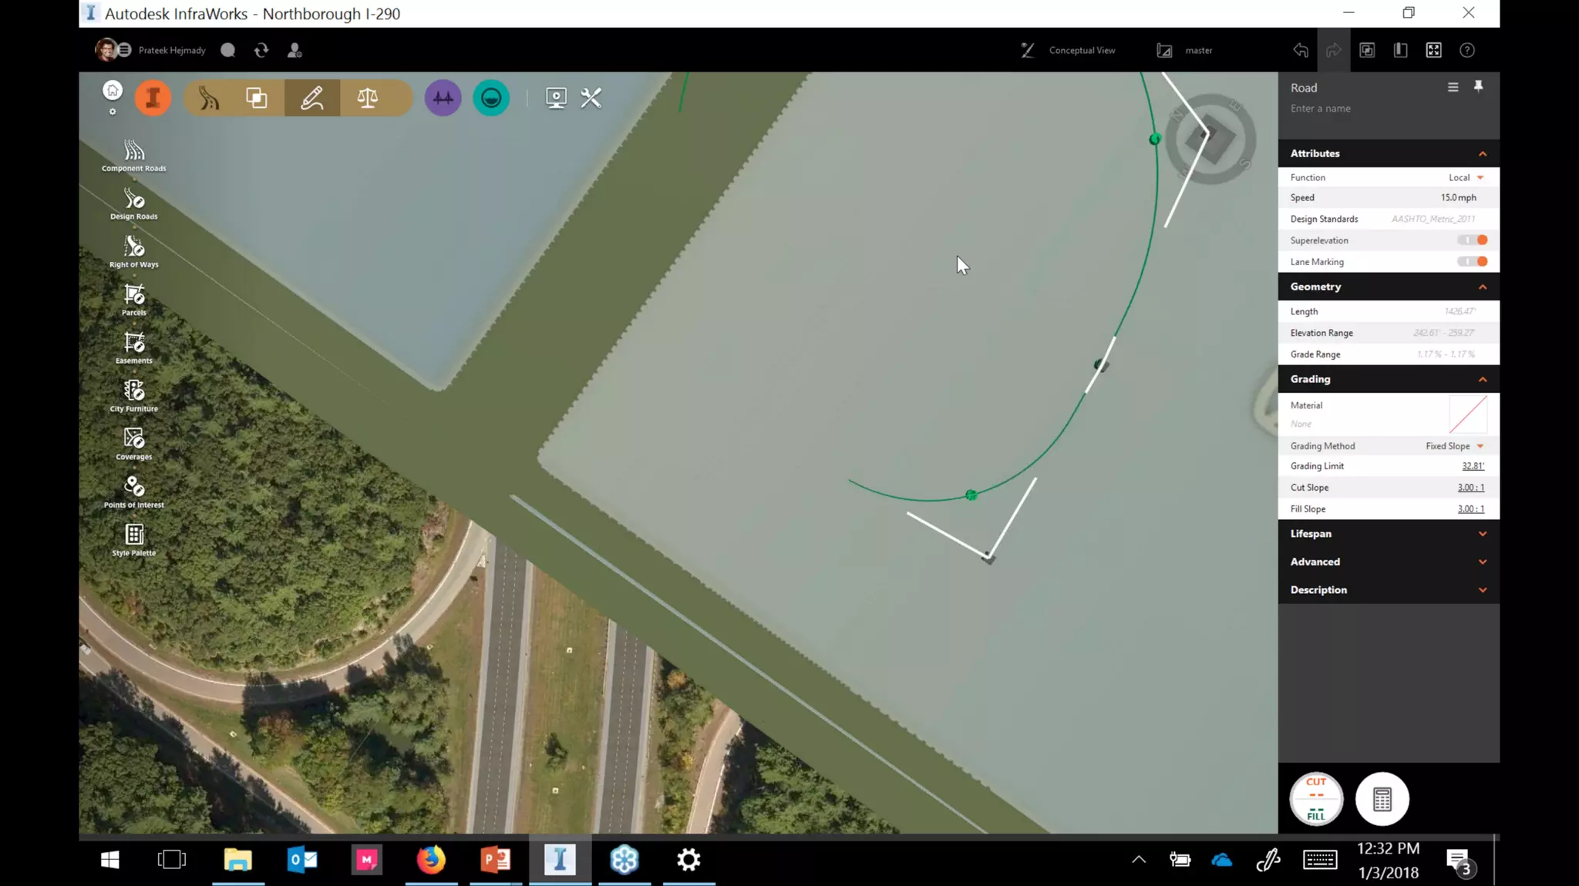Select the orange InfraWorks I tool
Screen dimensions: 1579x886
(x=153, y=98)
